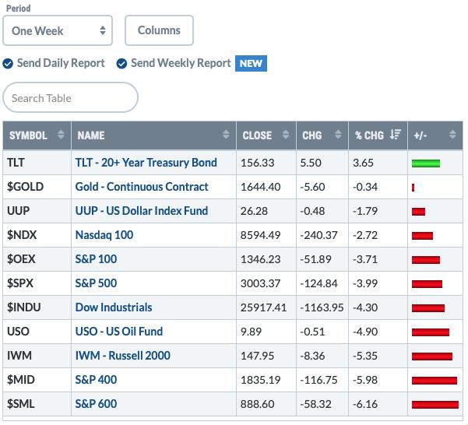Select the USO symbol cell
468x425 pixels.
coord(37,332)
